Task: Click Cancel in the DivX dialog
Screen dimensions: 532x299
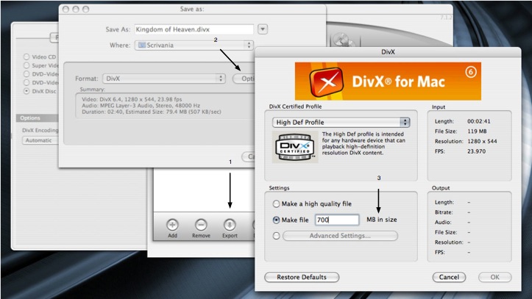Action: click(449, 277)
